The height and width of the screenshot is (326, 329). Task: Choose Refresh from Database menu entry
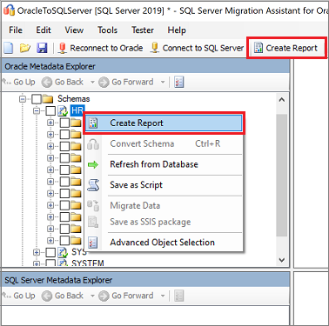pyautogui.click(x=164, y=164)
